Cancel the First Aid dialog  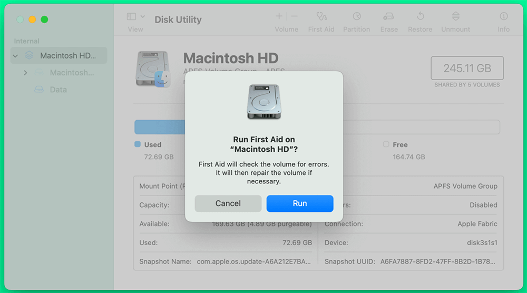pyautogui.click(x=228, y=203)
